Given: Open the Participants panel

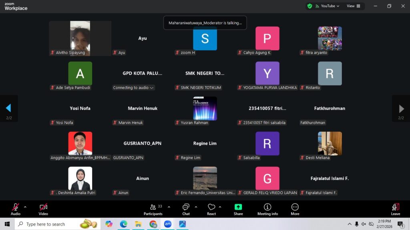Looking at the screenshot, I should [153, 208].
